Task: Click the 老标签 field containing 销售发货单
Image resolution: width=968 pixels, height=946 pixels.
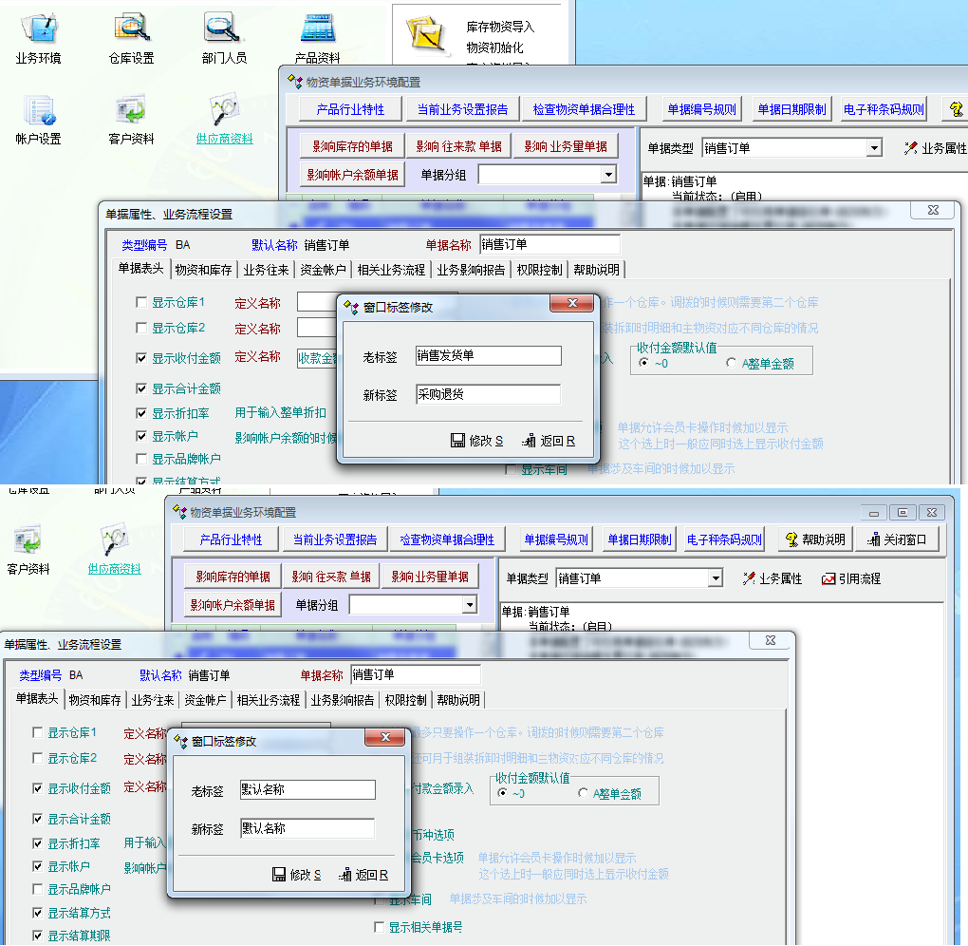Action: [488, 356]
